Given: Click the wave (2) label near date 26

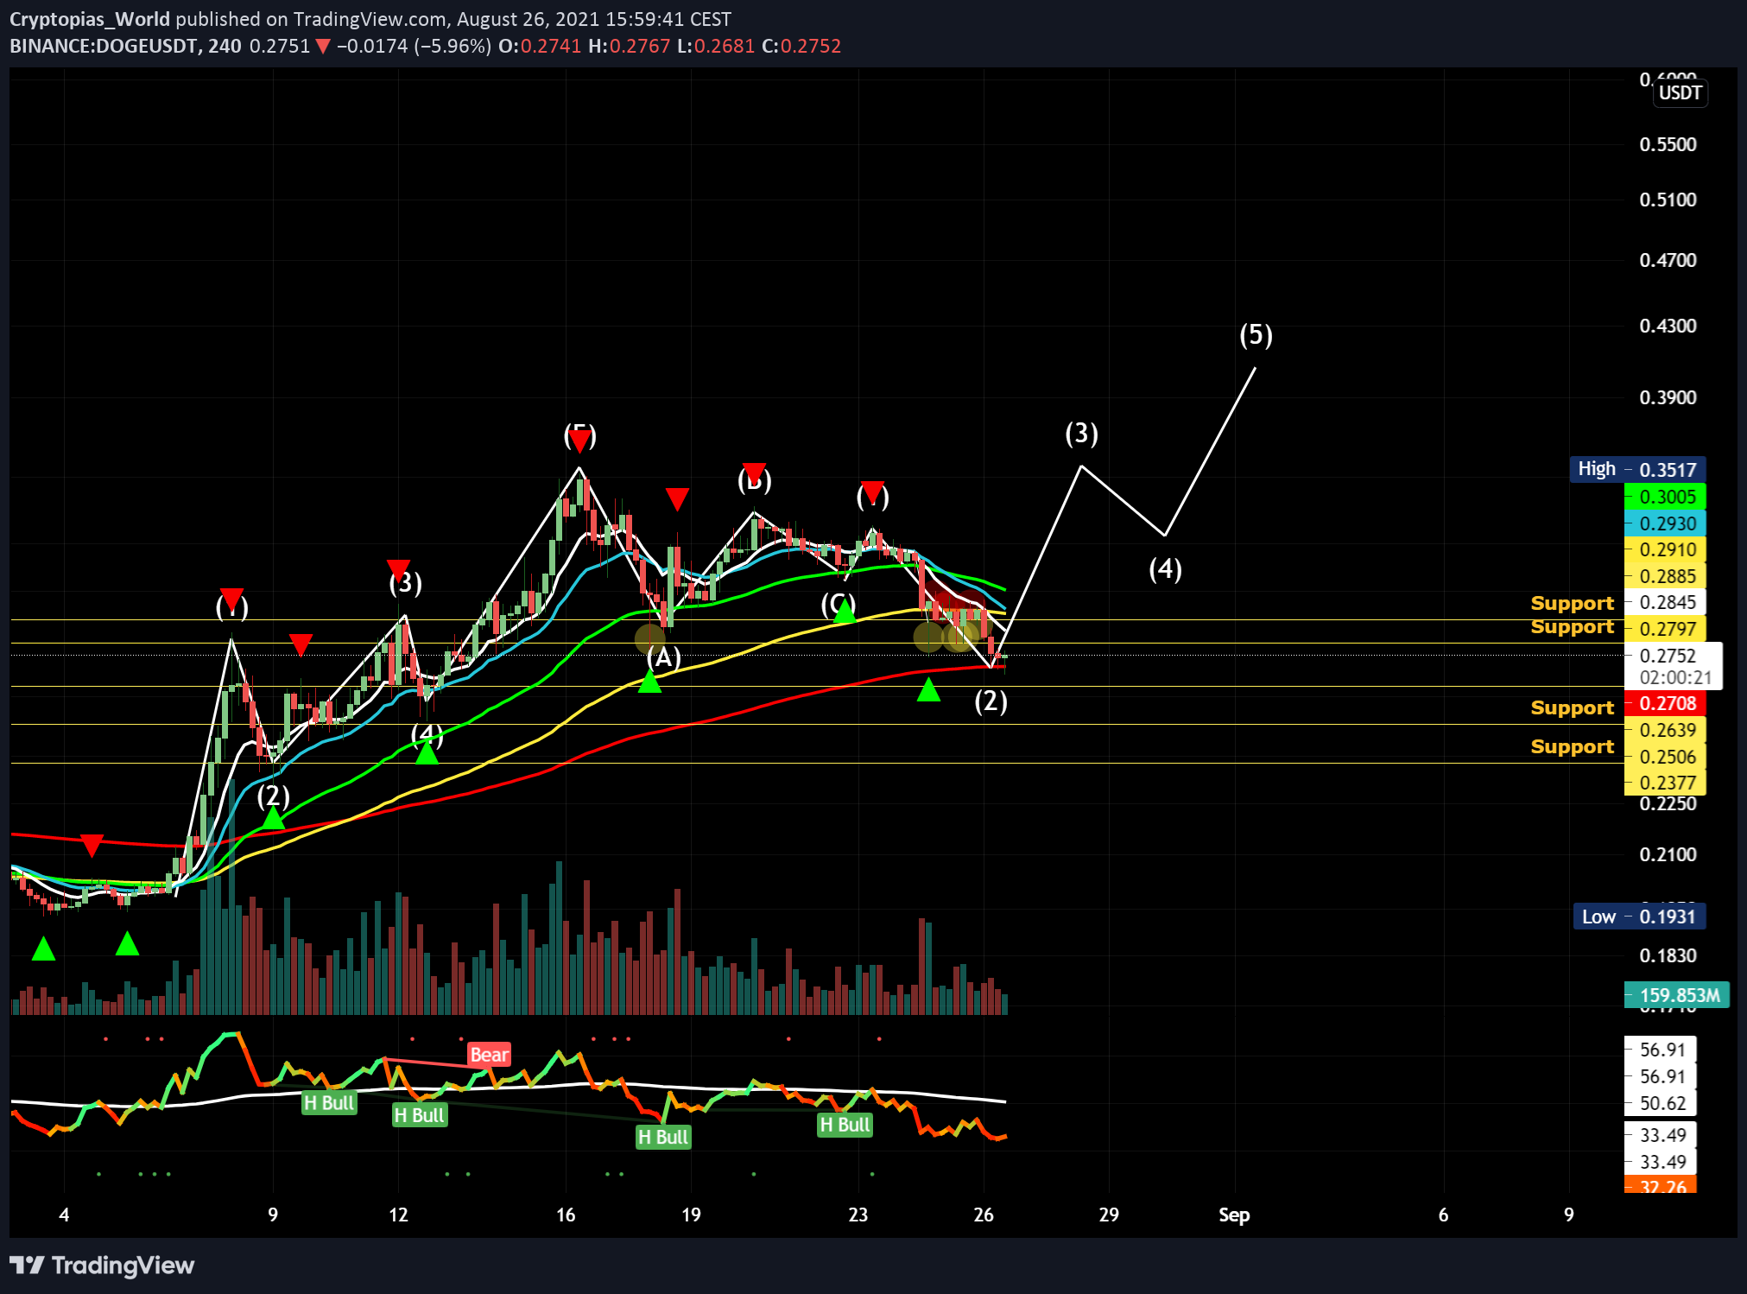Looking at the screenshot, I should tap(991, 701).
